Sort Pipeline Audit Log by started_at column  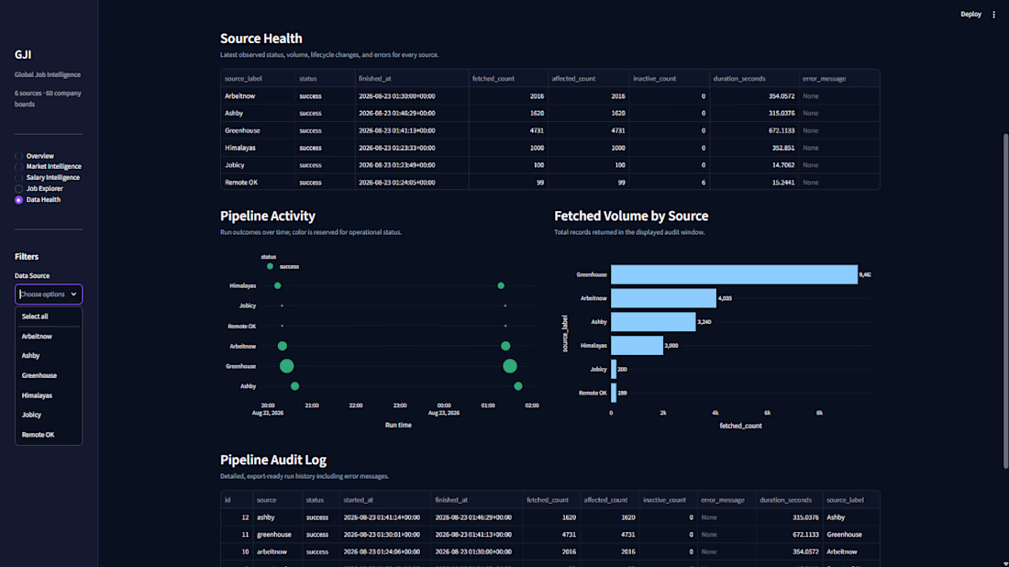click(x=385, y=500)
